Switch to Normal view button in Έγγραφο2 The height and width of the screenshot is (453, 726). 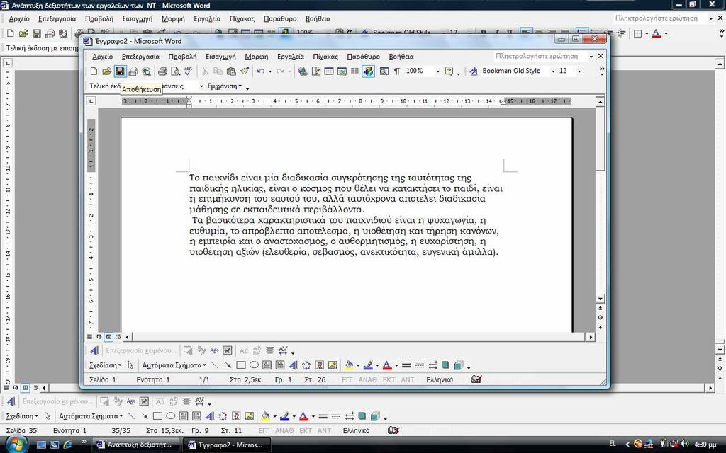click(x=90, y=337)
